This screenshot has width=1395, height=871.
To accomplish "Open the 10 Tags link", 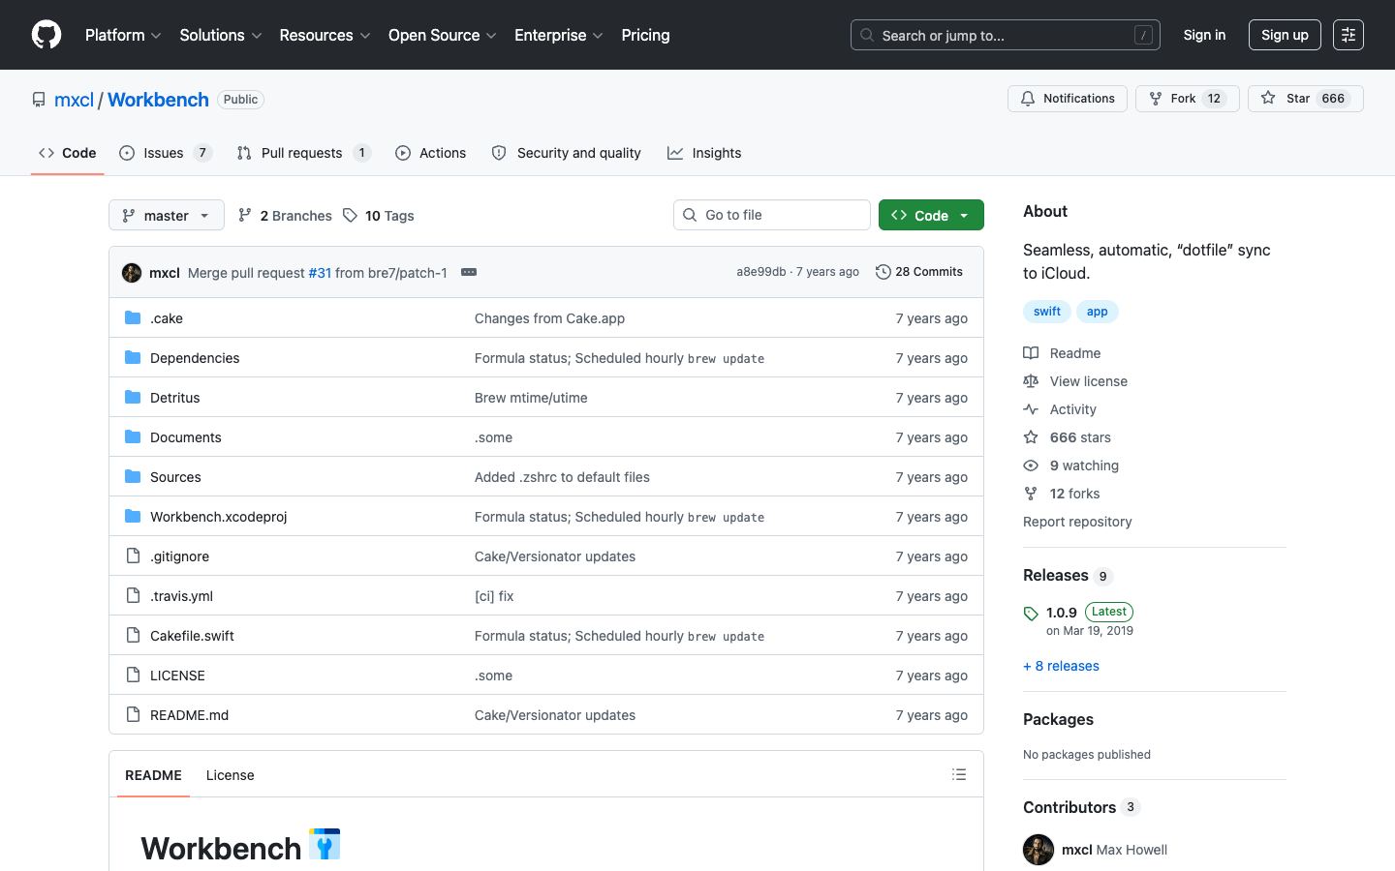I will pos(378,216).
